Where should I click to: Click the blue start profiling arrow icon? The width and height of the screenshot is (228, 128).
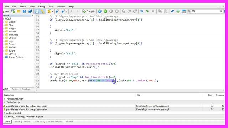142,11
